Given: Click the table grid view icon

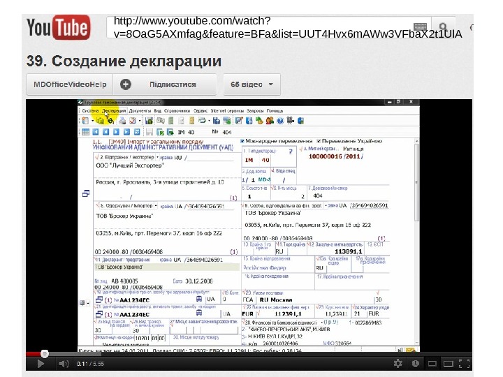Looking at the screenshot, I should [86, 132].
